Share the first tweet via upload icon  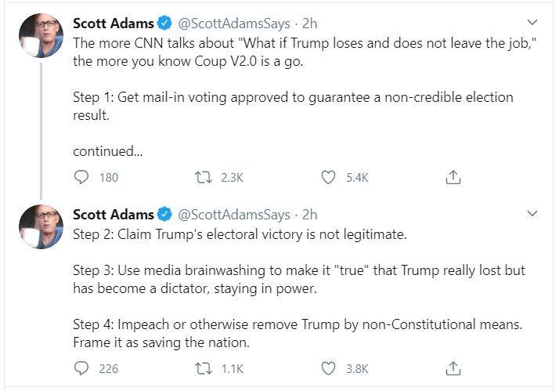[x=453, y=177]
